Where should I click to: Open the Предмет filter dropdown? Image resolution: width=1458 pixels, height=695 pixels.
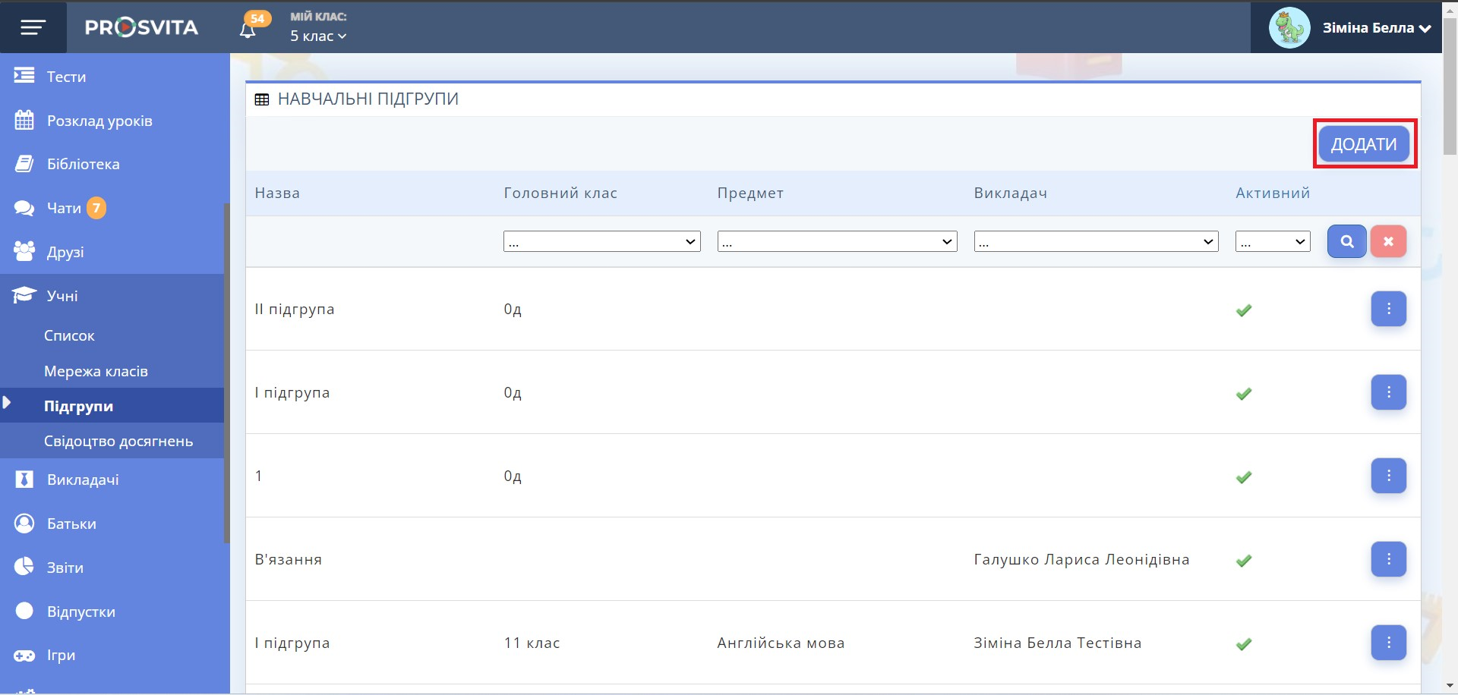coord(837,241)
